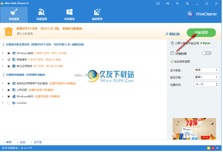Expand the Windows组件 tree row
The image size is (223, 152).
coord(3,96)
